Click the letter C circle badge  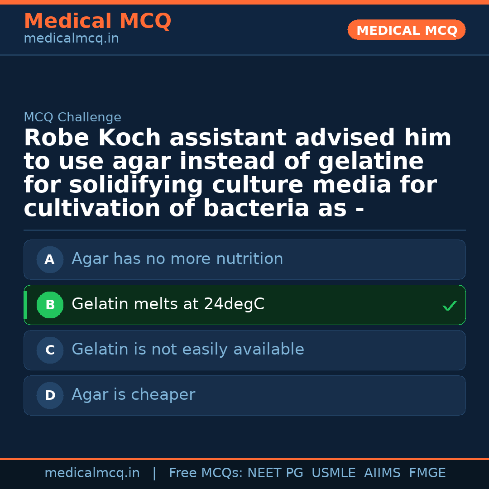click(50, 350)
